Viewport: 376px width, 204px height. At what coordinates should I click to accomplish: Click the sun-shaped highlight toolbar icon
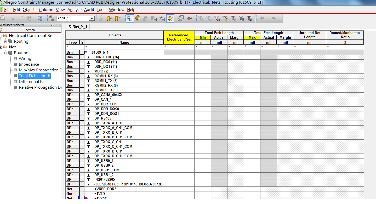(x=170, y=18)
